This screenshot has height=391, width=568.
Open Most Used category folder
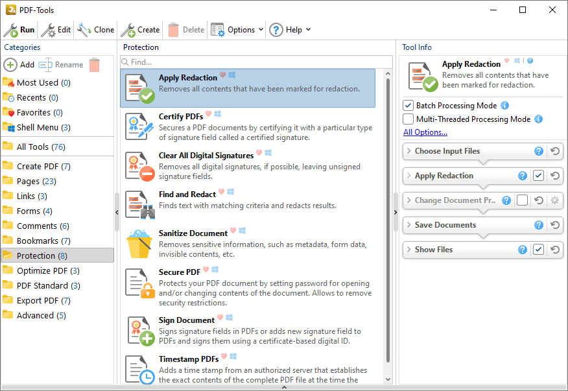click(x=36, y=82)
